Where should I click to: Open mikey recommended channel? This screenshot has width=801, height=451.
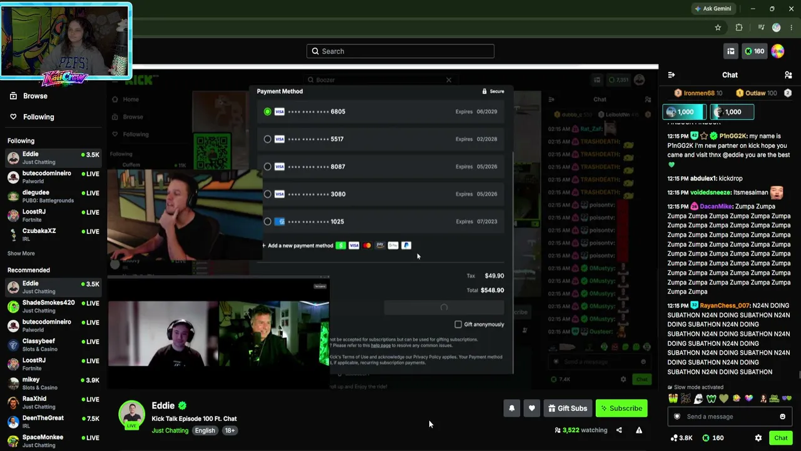tap(53, 383)
